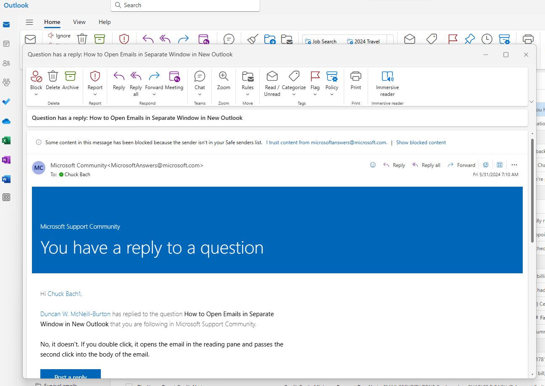Add an emoji reaction to the message
The height and width of the screenshot is (386, 545).
point(373,165)
